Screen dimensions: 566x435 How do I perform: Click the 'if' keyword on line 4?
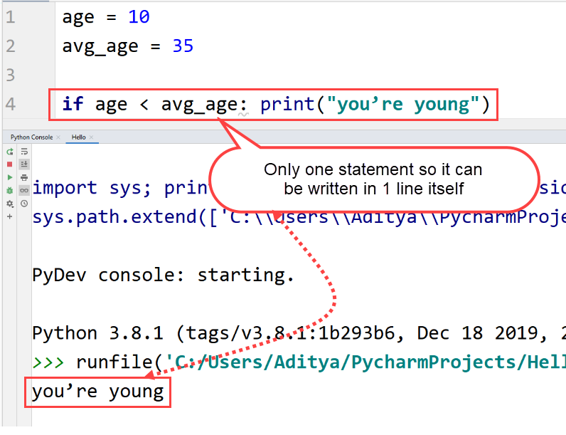(73, 104)
